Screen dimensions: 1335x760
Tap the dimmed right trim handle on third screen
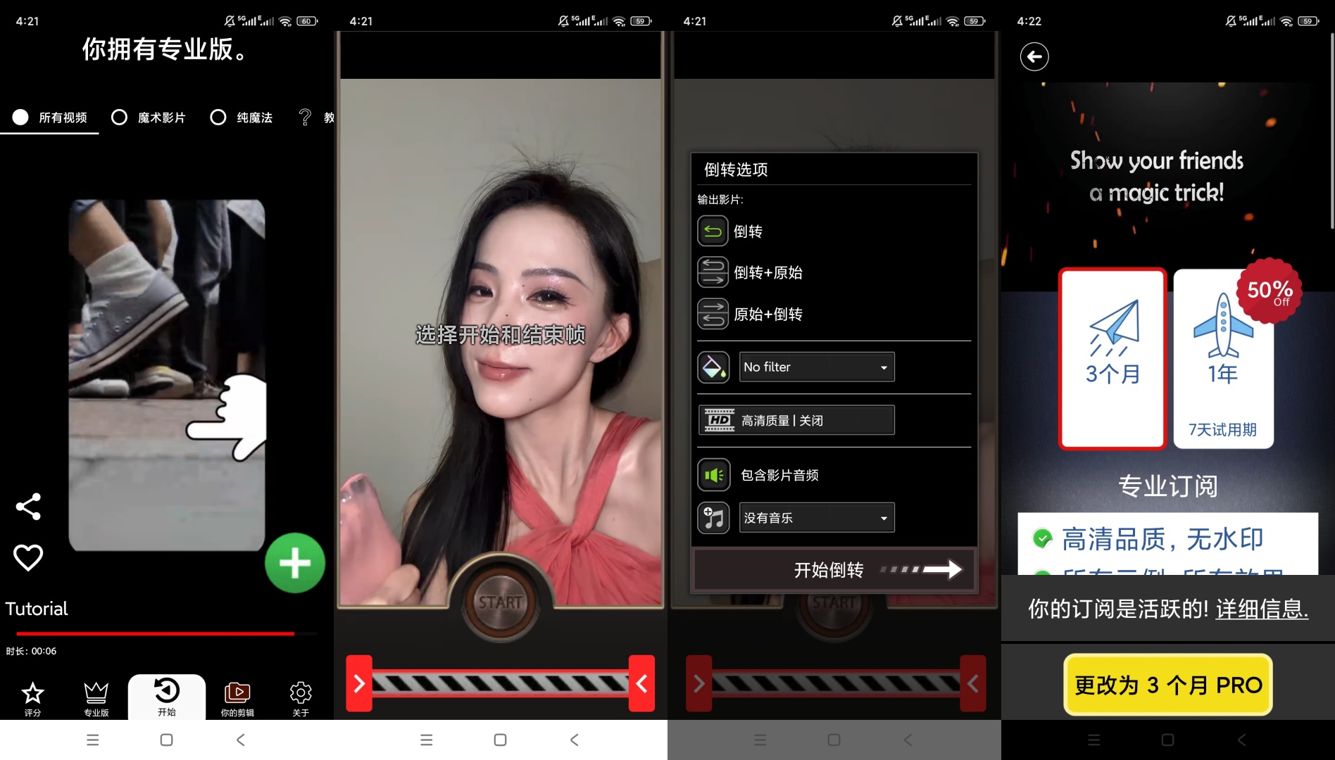pyautogui.click(x=973, y=683)
